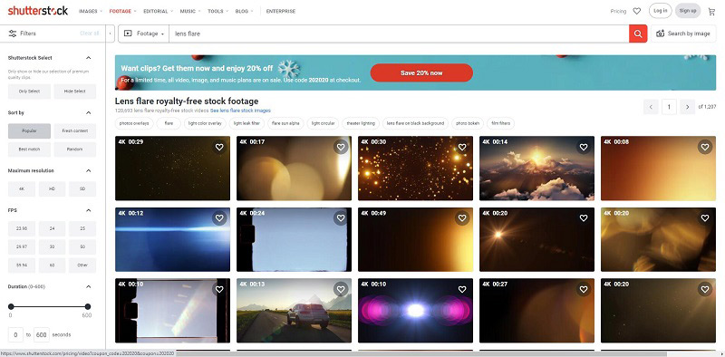Select the Fresh content sort option

pos(75,130)
